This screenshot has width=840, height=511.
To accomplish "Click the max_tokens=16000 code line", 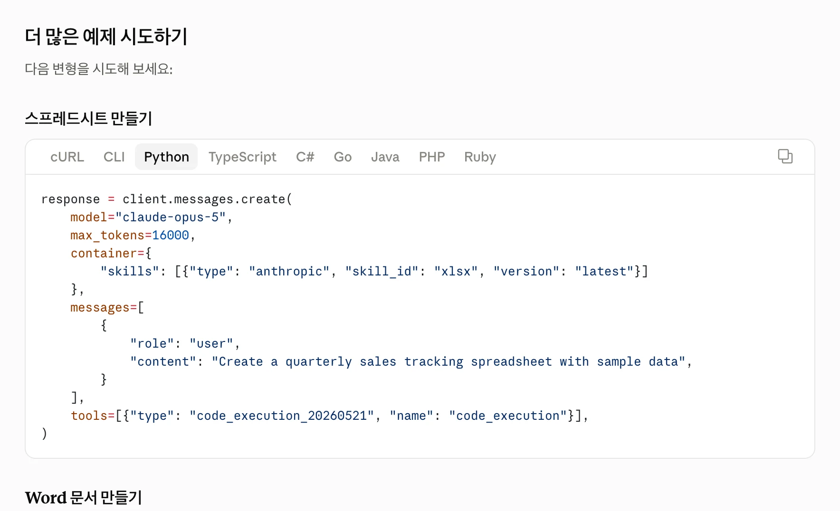I will click(133, 235).
